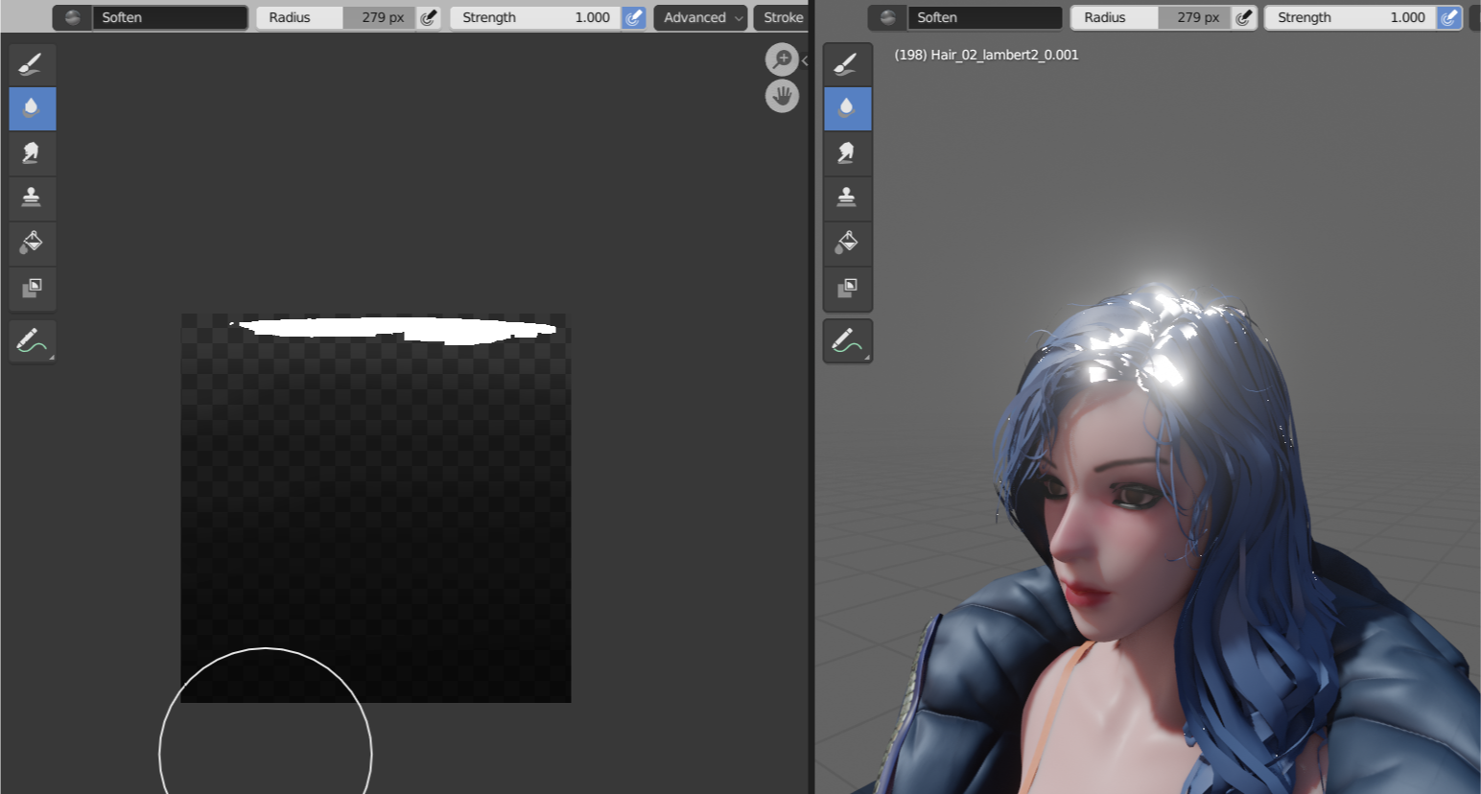The width and height of the screenshot is (1481, 794).
Task: Select Smear tool in image editor toolbar
Action: (32, 153)
